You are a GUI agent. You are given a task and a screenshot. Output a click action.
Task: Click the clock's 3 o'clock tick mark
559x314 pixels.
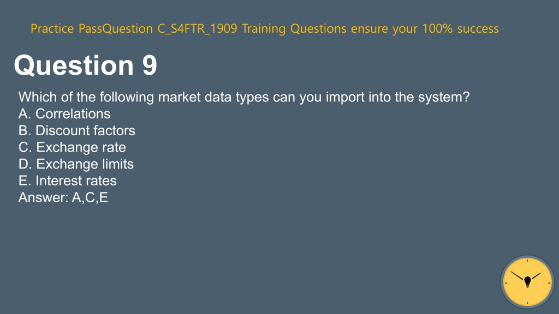[x=549, y=283]
